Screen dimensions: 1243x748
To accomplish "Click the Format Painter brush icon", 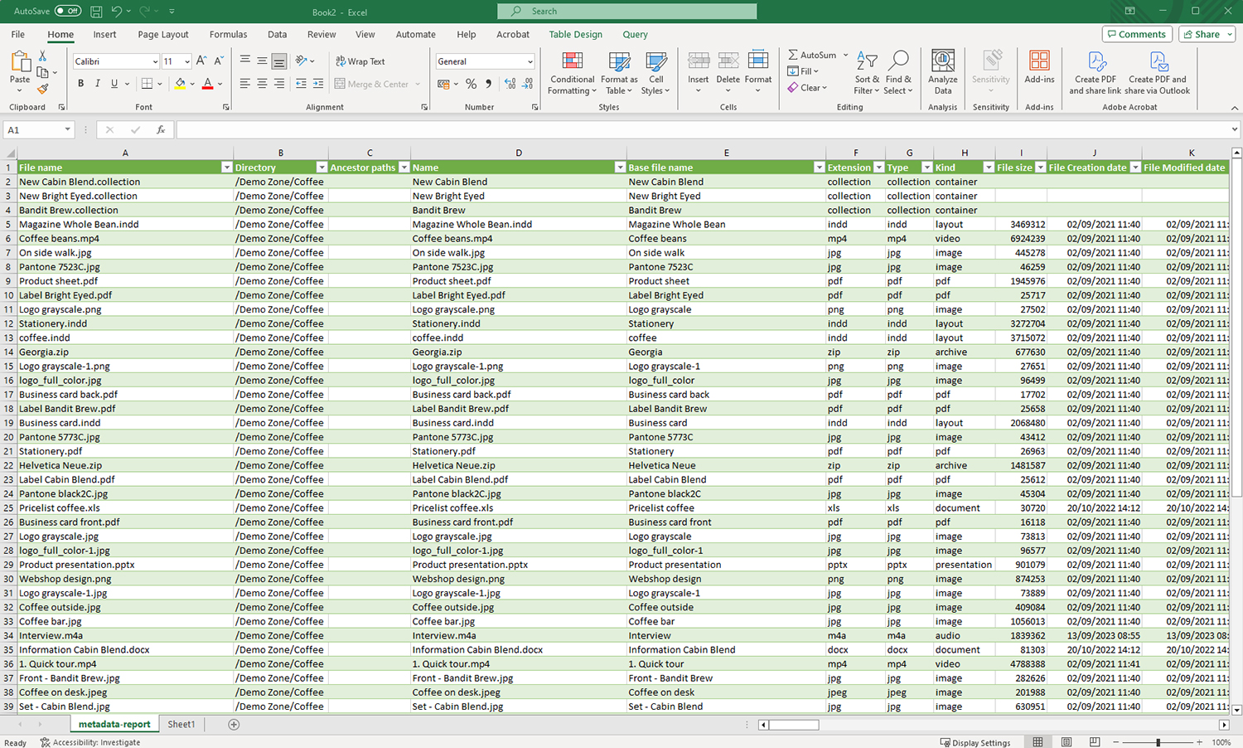I will [43, 89].
